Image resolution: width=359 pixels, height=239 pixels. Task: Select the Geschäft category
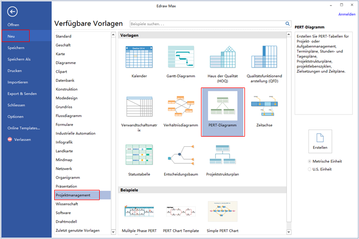(x=63, y=45)
